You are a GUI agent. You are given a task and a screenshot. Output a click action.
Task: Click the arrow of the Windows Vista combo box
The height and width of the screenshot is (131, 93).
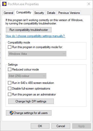[64, 54]
